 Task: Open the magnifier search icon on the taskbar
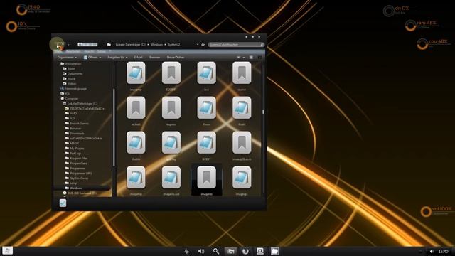point(216,251)
